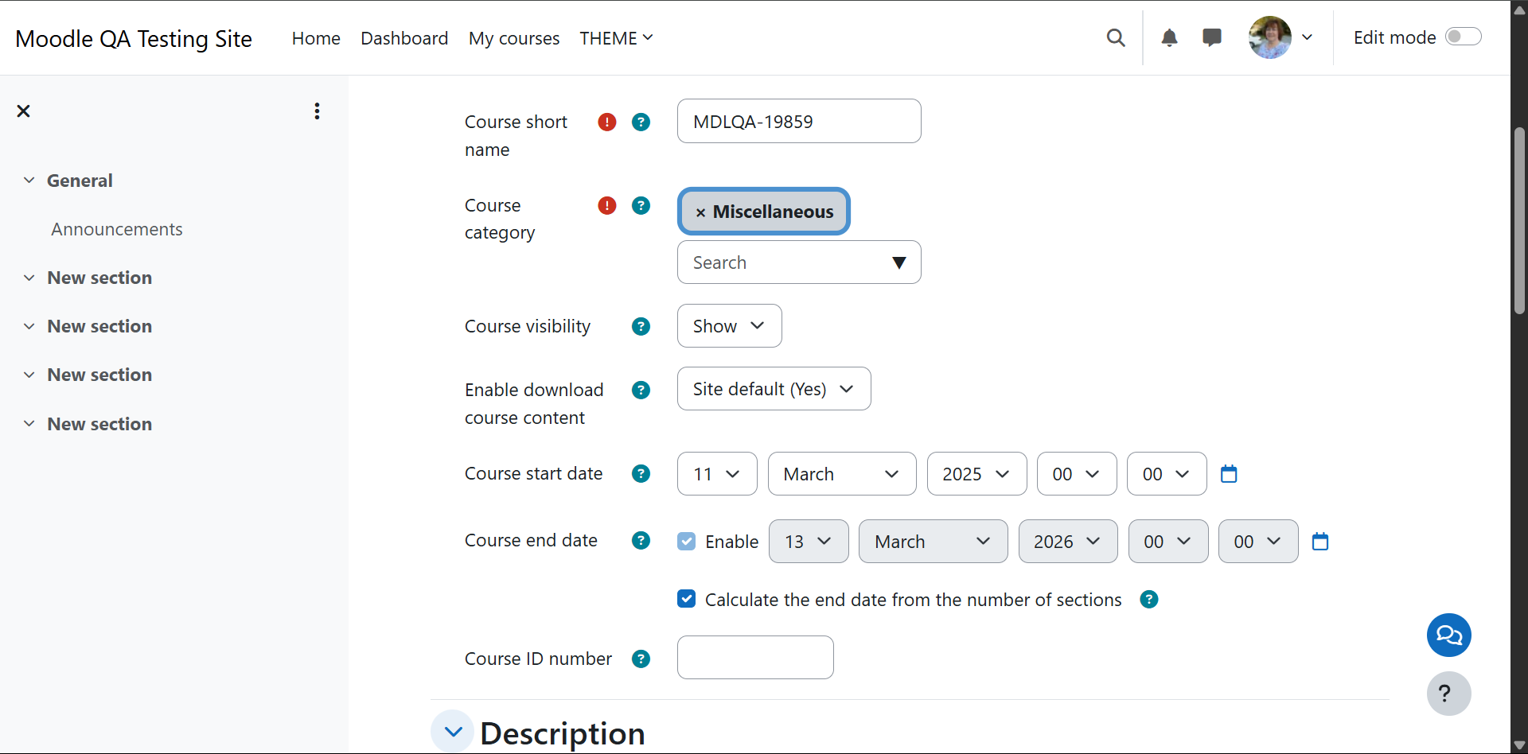Show help for Course ID number
Viewport: 1528px width, 754px height.
pos(641,659)
